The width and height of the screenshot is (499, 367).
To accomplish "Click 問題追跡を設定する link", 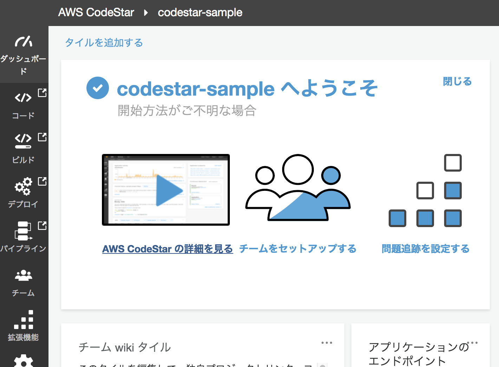I will pyautogui.click(x=426, y=249).
